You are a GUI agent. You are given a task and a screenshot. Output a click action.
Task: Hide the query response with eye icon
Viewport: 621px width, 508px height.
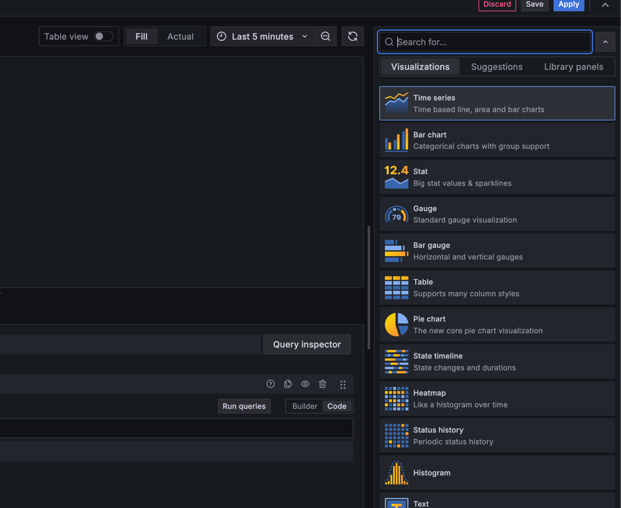(x=305, y=384)
